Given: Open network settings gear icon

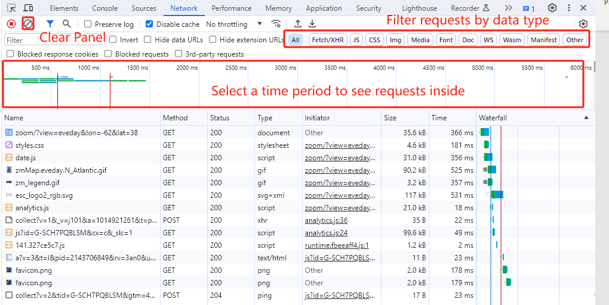Looking at the screenshot, I should tap(583, 24).
